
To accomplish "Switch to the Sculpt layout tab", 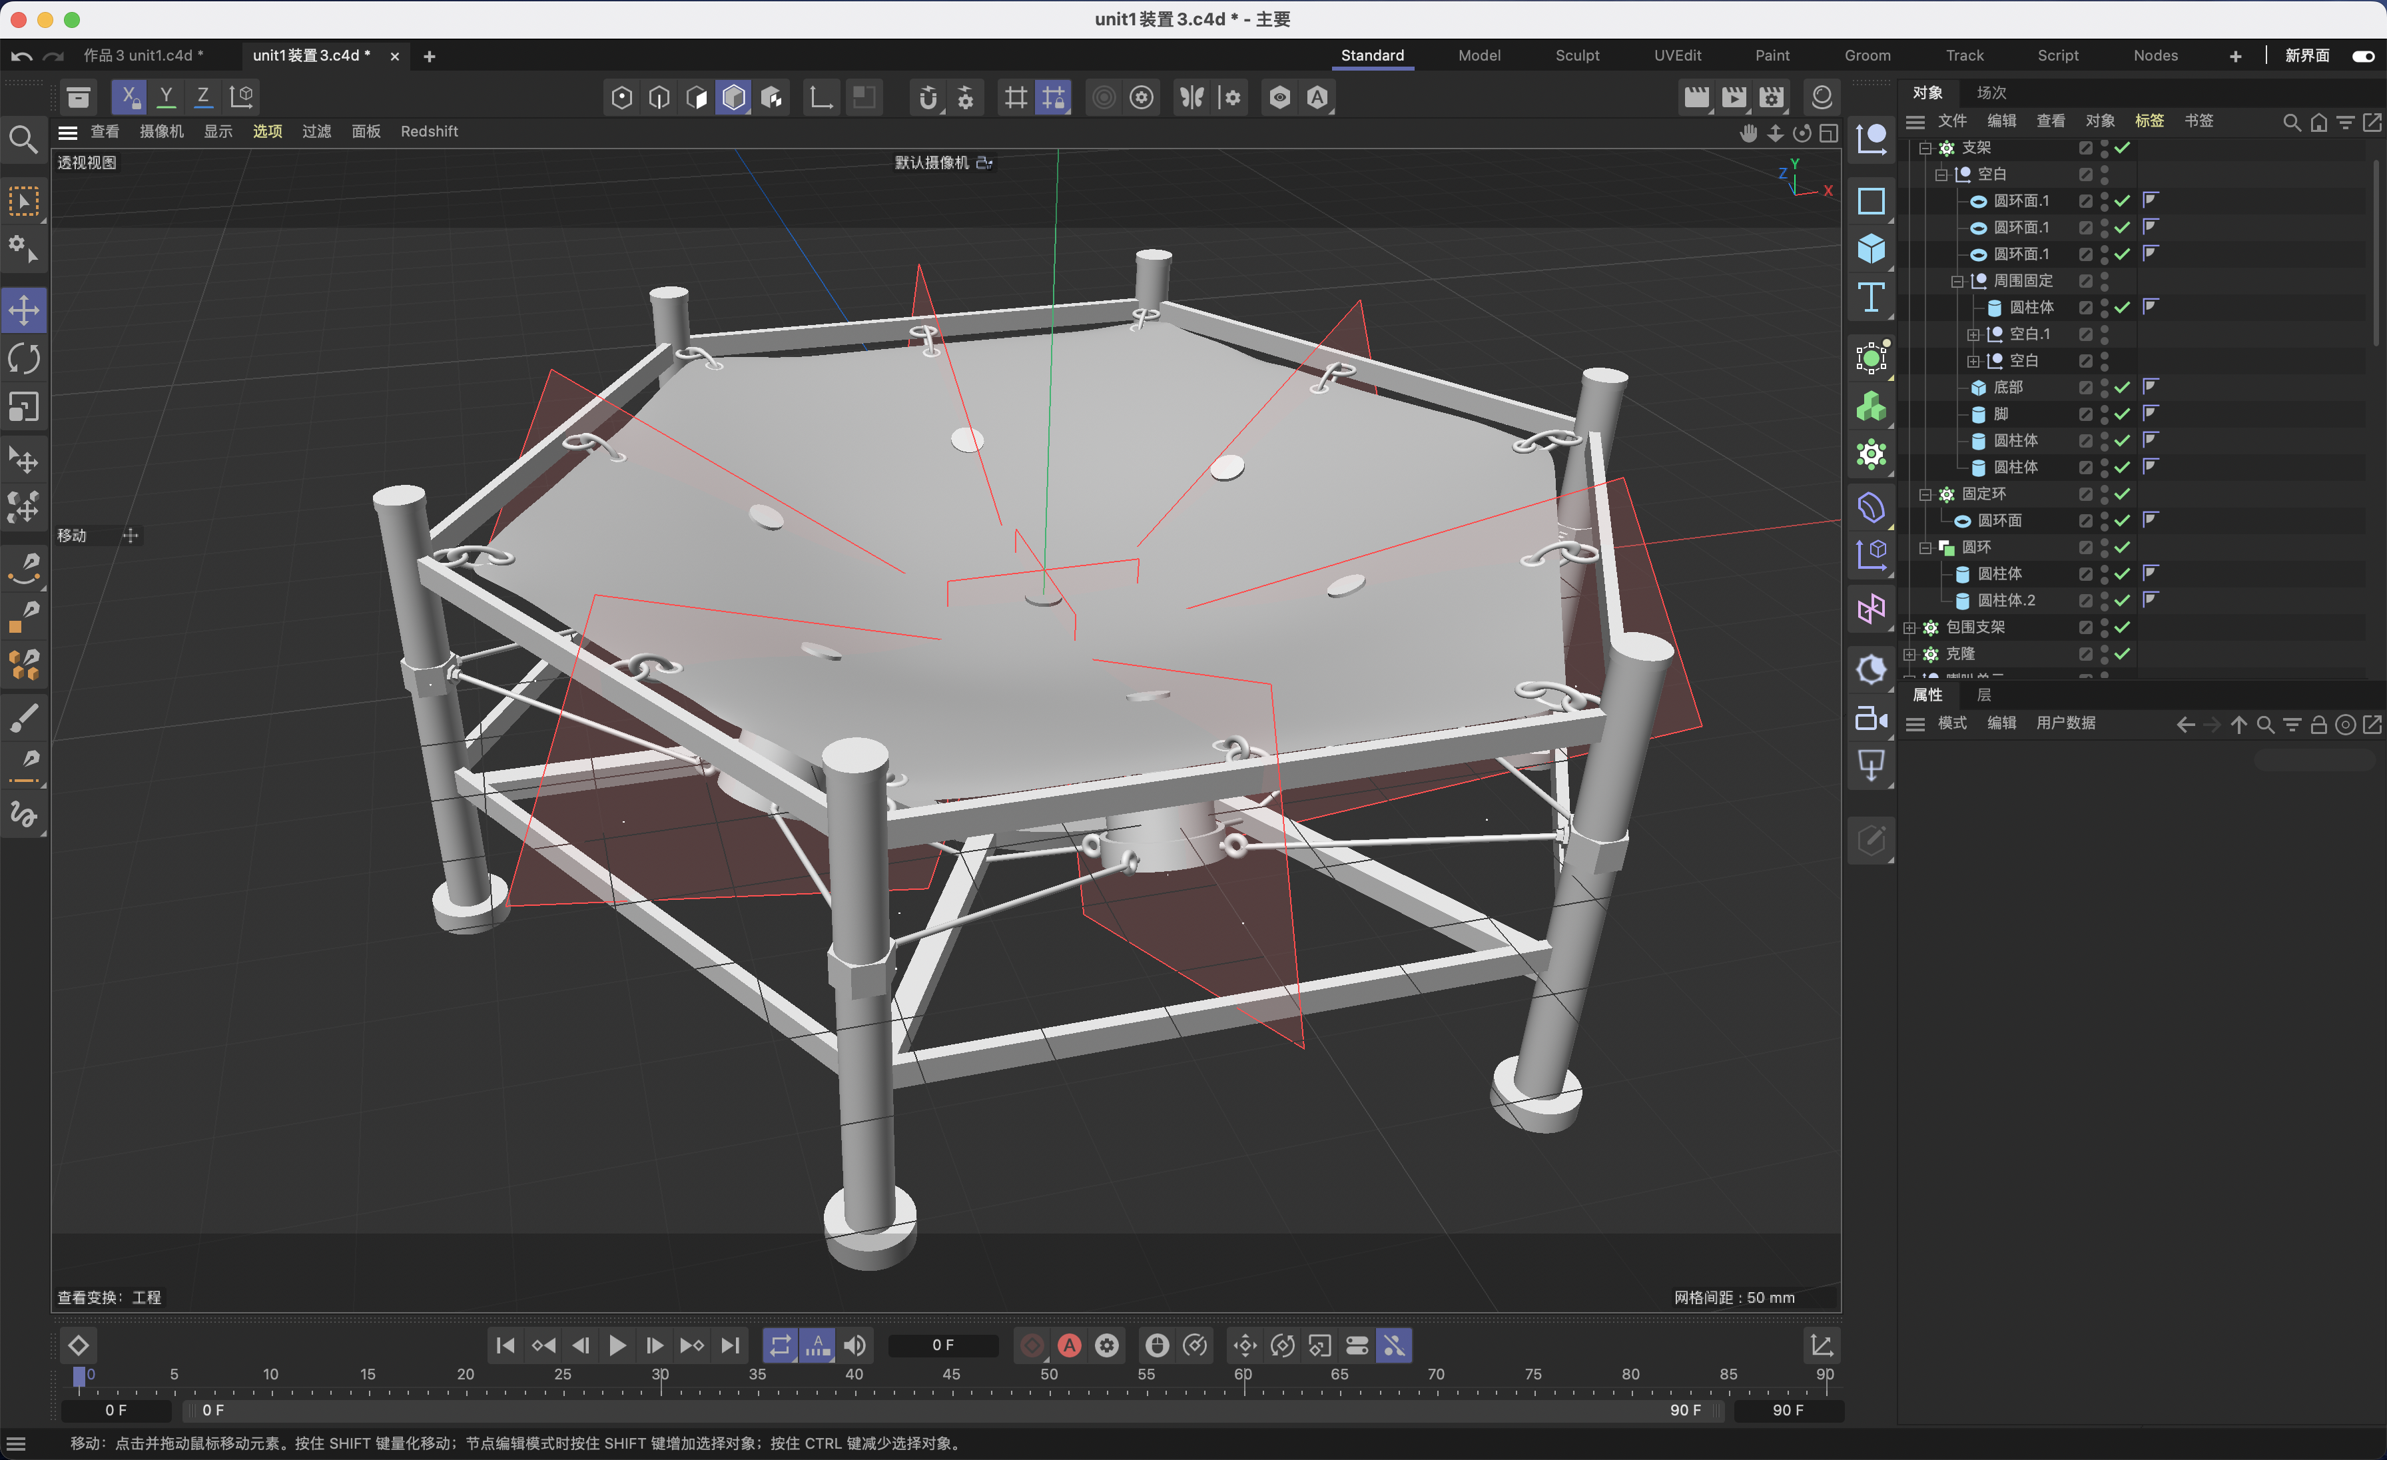I will click(1576, 56).
